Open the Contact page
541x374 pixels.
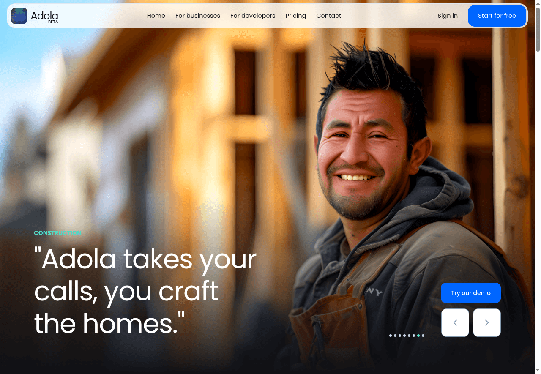coord(328,16)
